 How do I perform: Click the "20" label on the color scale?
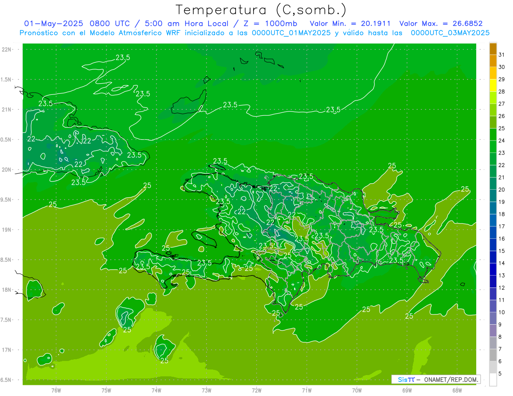point(501,190)
